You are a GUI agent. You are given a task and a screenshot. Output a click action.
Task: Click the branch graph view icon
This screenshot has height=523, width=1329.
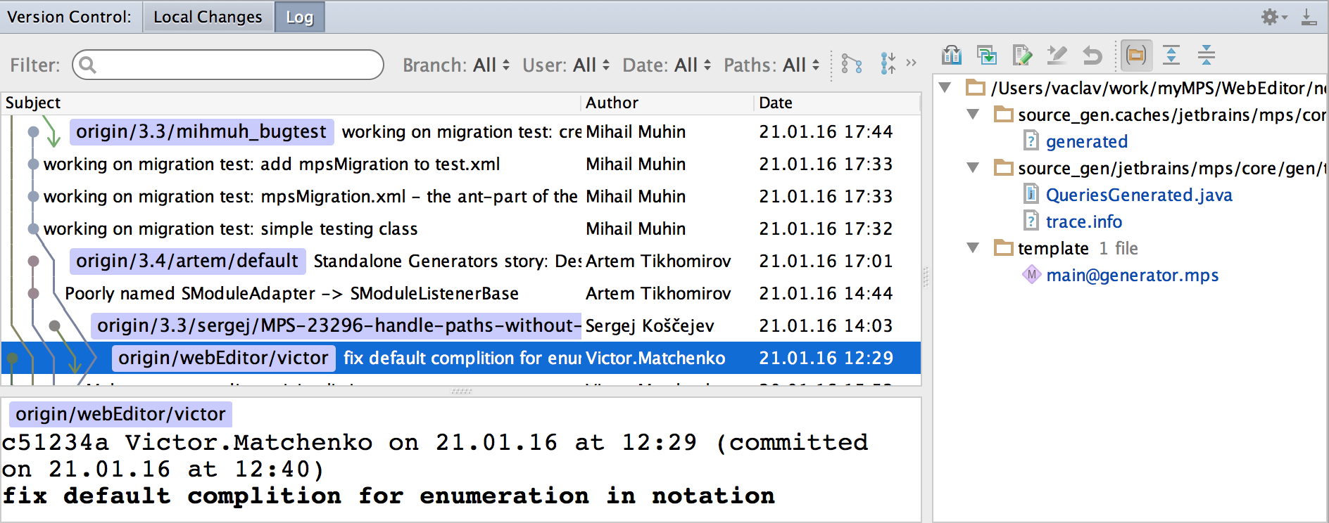(x=852, y=65)
